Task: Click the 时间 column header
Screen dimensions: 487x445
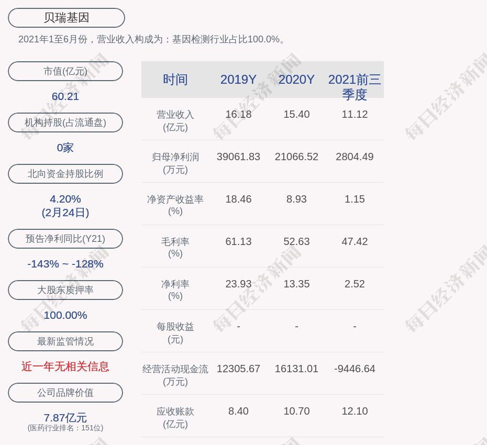Action: click(x=175, y=80)
